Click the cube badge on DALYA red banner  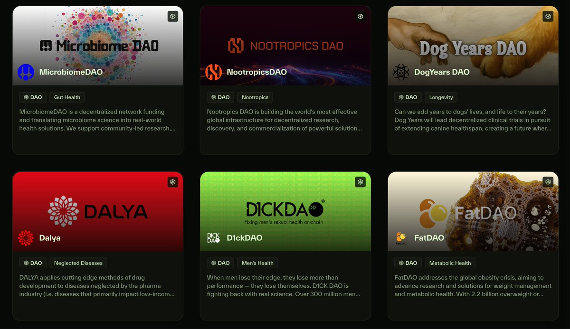pos(173,182)
